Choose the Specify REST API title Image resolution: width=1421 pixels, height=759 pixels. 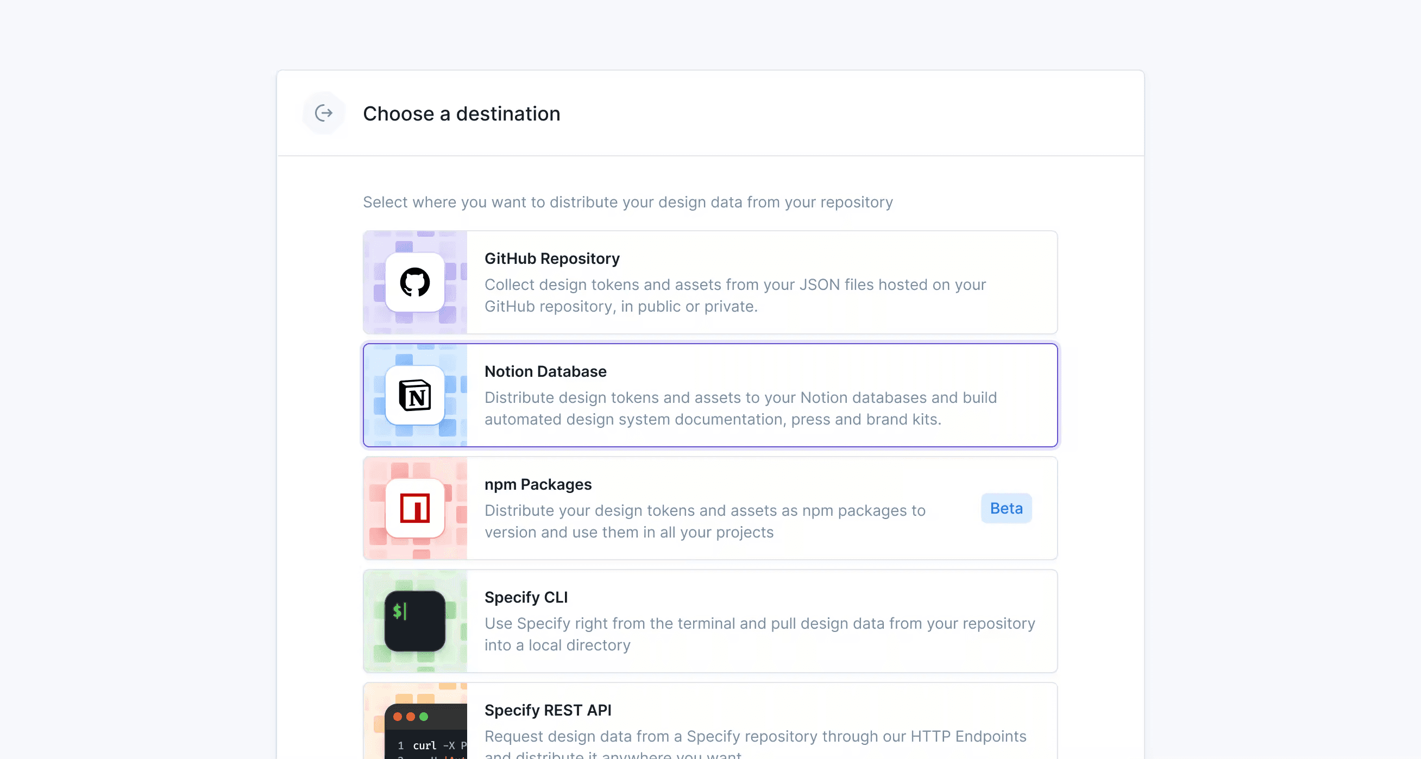click(x=548, y=711)
